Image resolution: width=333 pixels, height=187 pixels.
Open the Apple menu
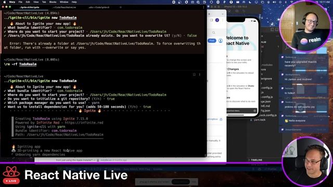(5, 2)
